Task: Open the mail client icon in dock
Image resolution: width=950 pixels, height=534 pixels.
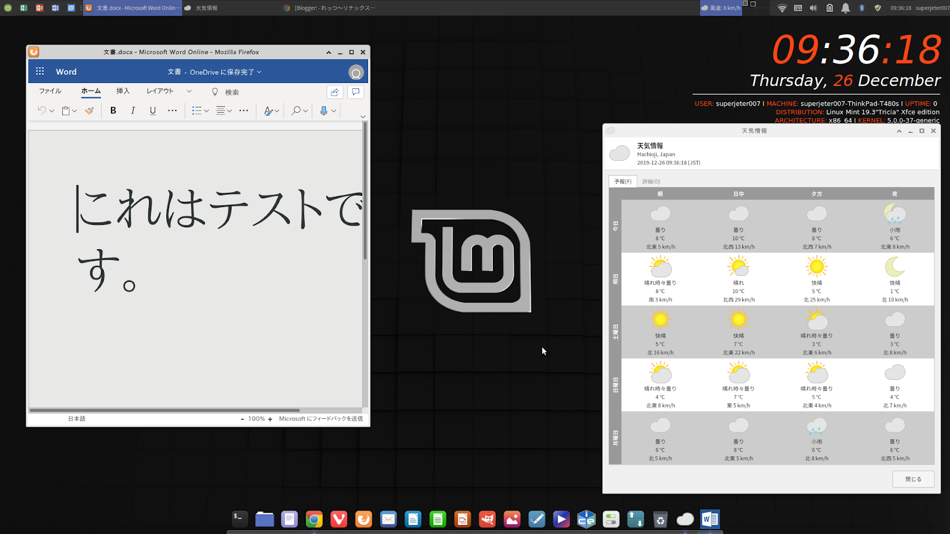Action: point(388,519)
